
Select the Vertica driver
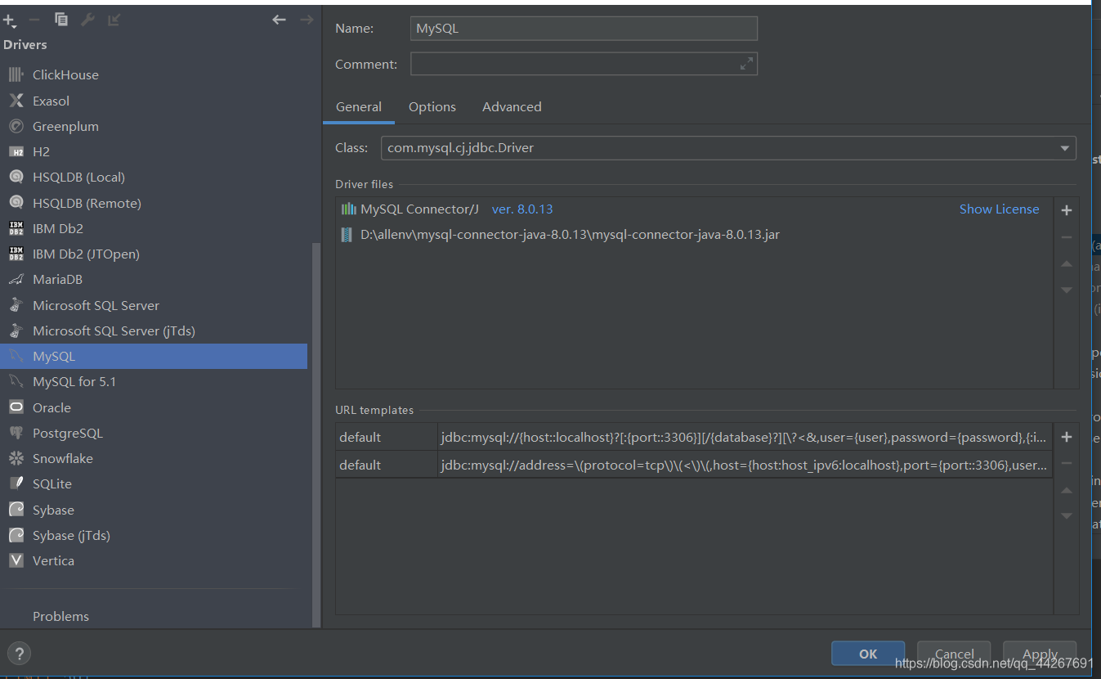[154, 560]
